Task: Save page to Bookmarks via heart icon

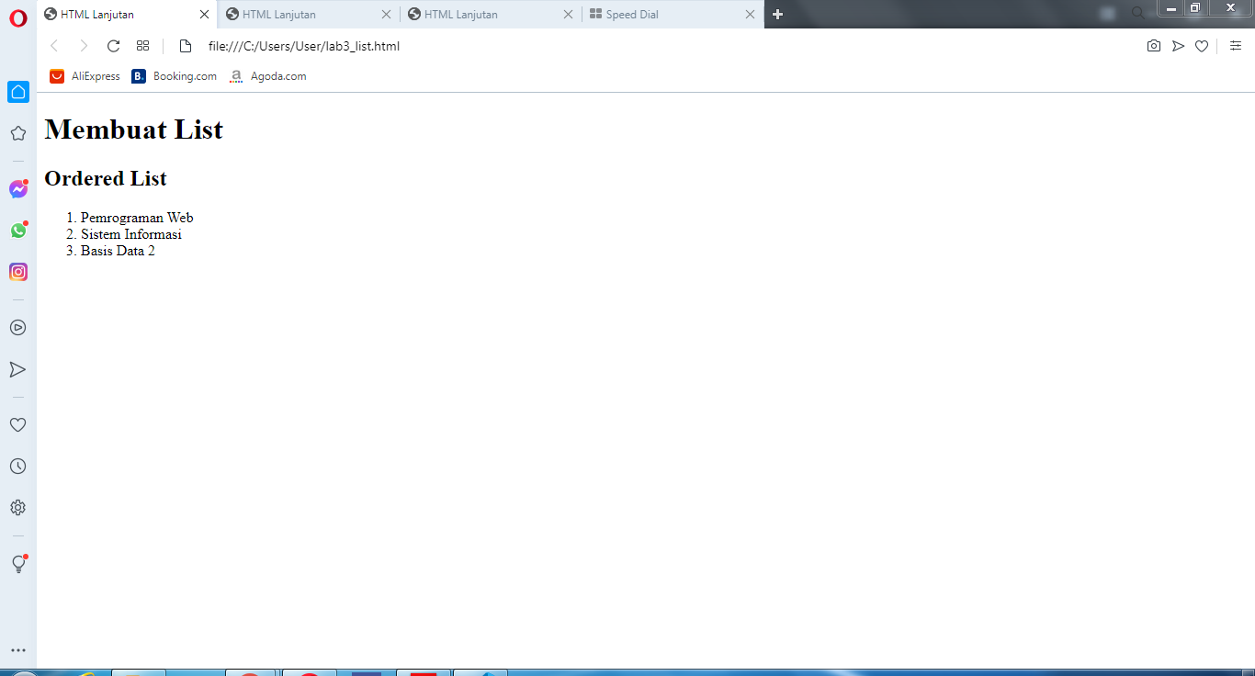Action: (x=1202, y=45)
